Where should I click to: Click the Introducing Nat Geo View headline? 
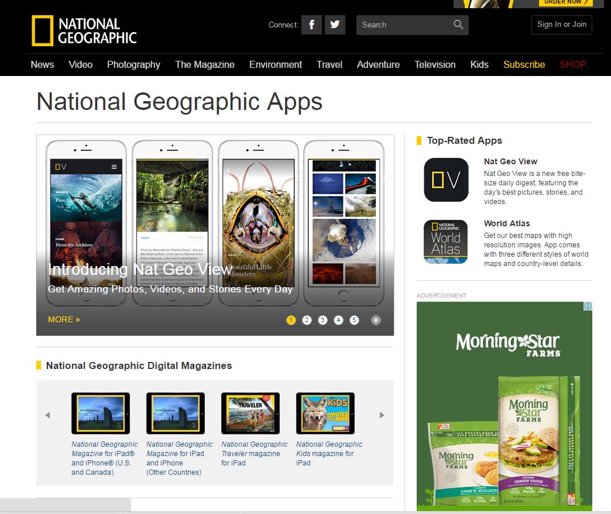140,270
